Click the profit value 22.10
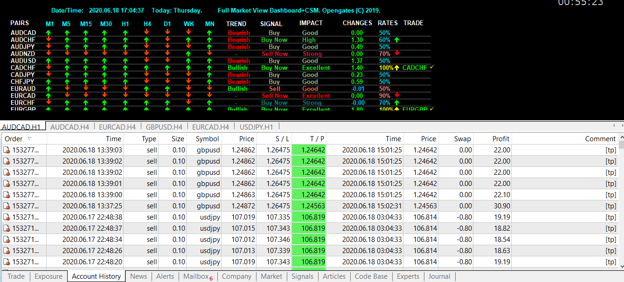624x282 pixels. pyautogui.click(x=502, y=195)
